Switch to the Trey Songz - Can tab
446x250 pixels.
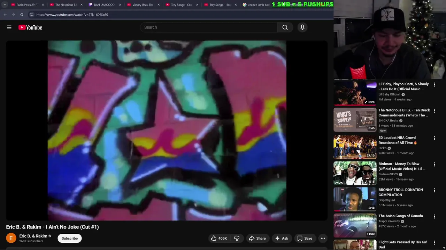(181, 5)
